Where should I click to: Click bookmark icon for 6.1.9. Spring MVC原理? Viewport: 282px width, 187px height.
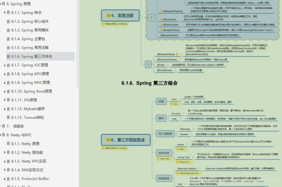point(8,83)
